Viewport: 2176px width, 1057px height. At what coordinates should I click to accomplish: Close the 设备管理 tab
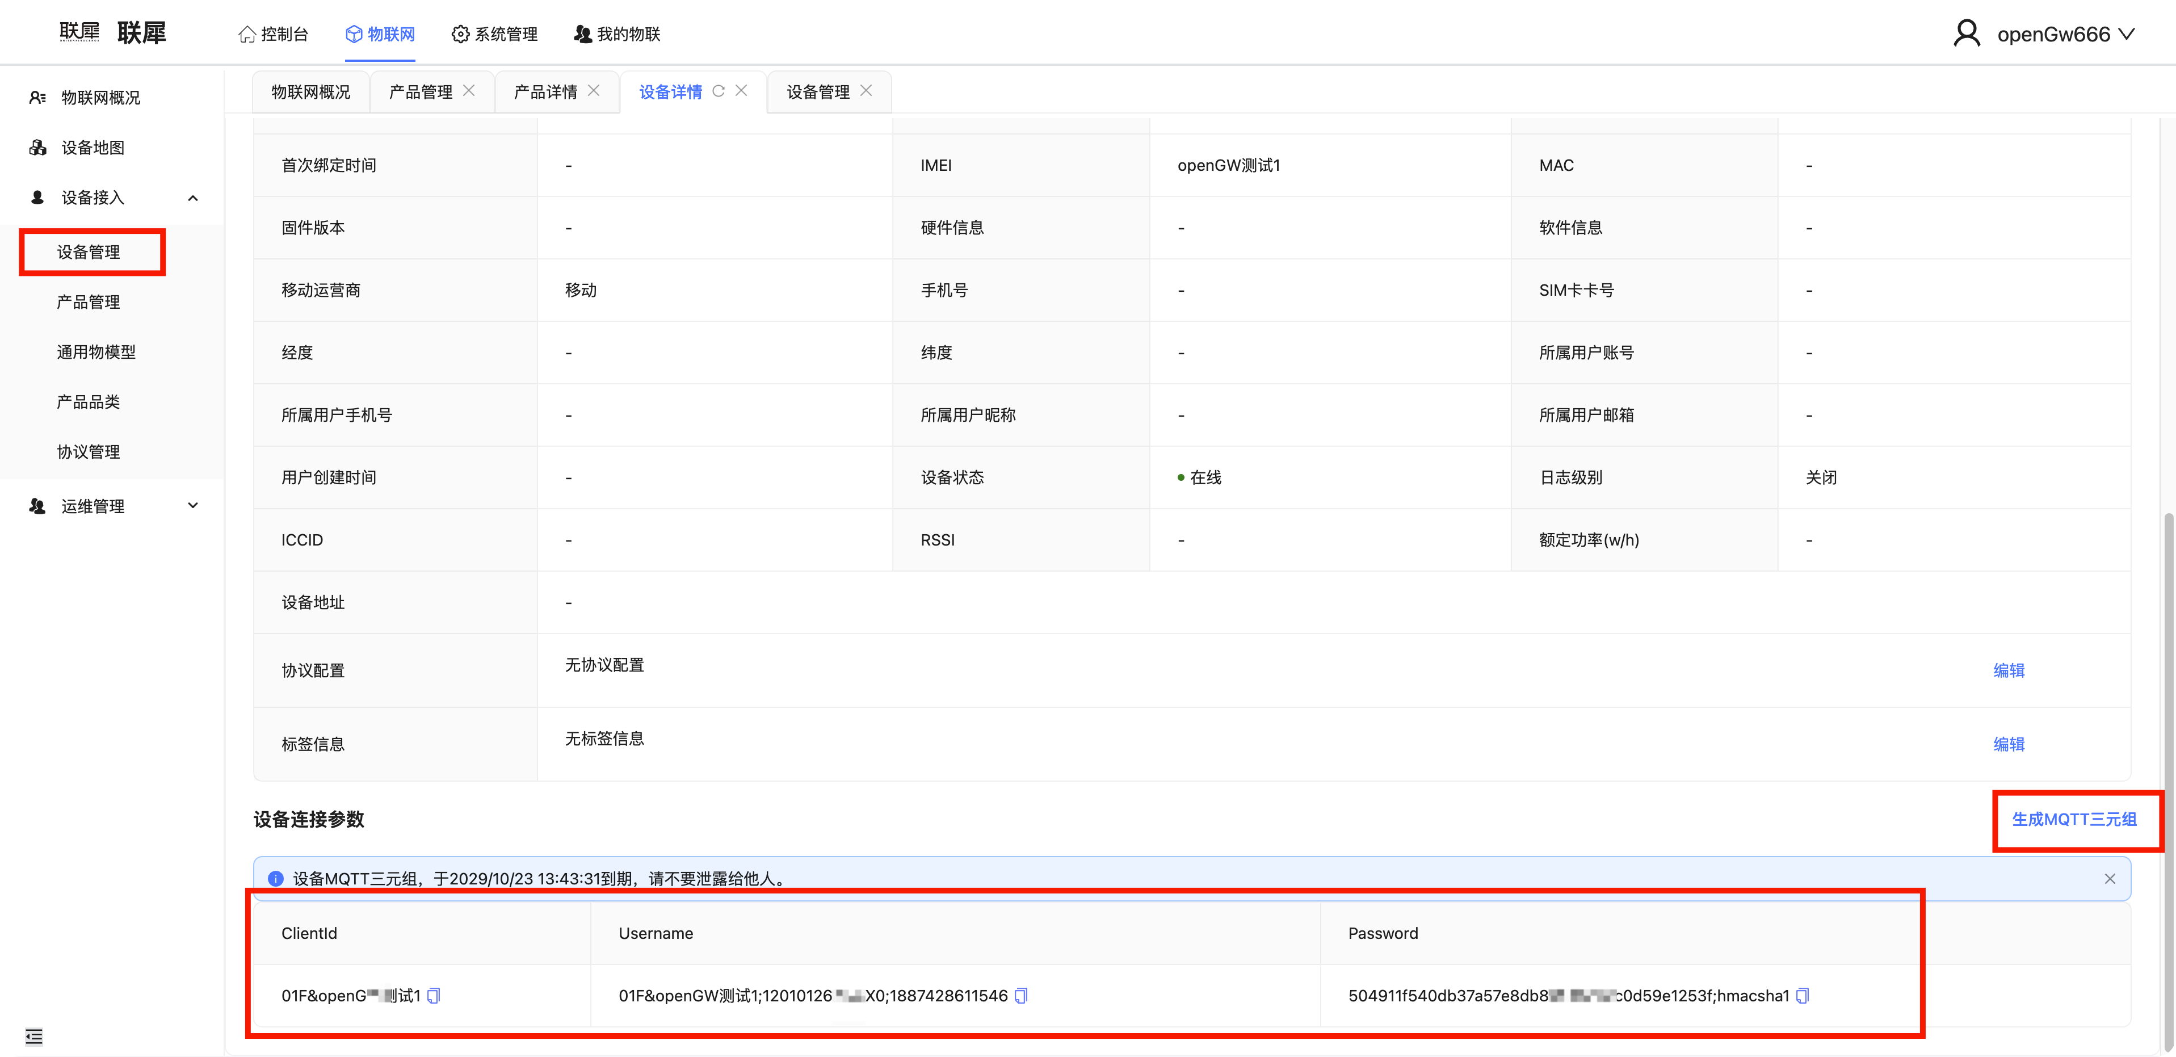866,91
